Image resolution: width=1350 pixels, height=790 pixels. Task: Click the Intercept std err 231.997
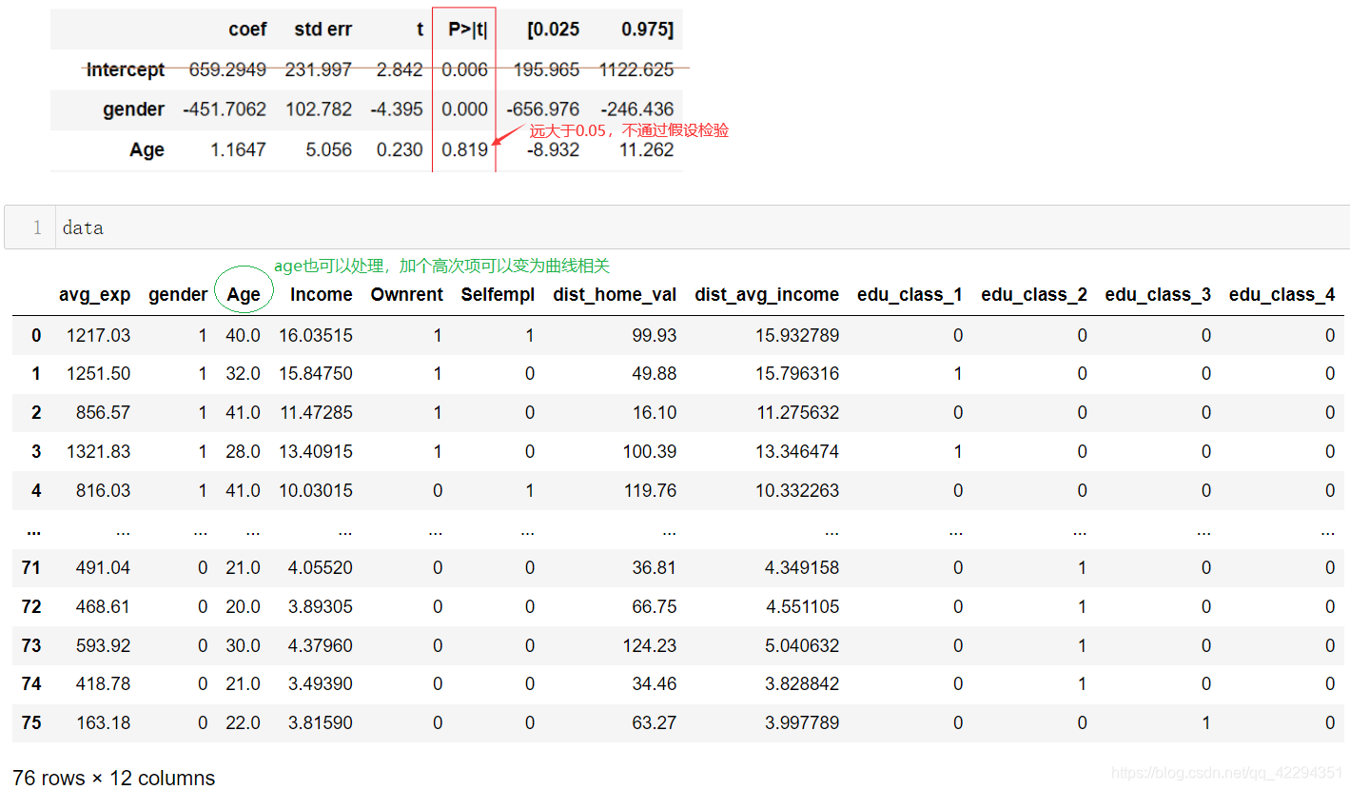(319, 69)
